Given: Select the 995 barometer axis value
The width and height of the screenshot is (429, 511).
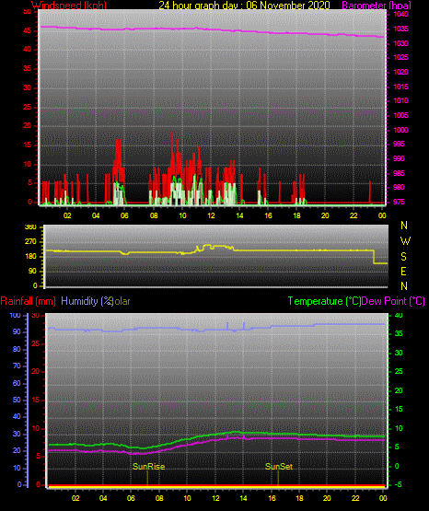Looking at the screenshot, I should point(399,144).
